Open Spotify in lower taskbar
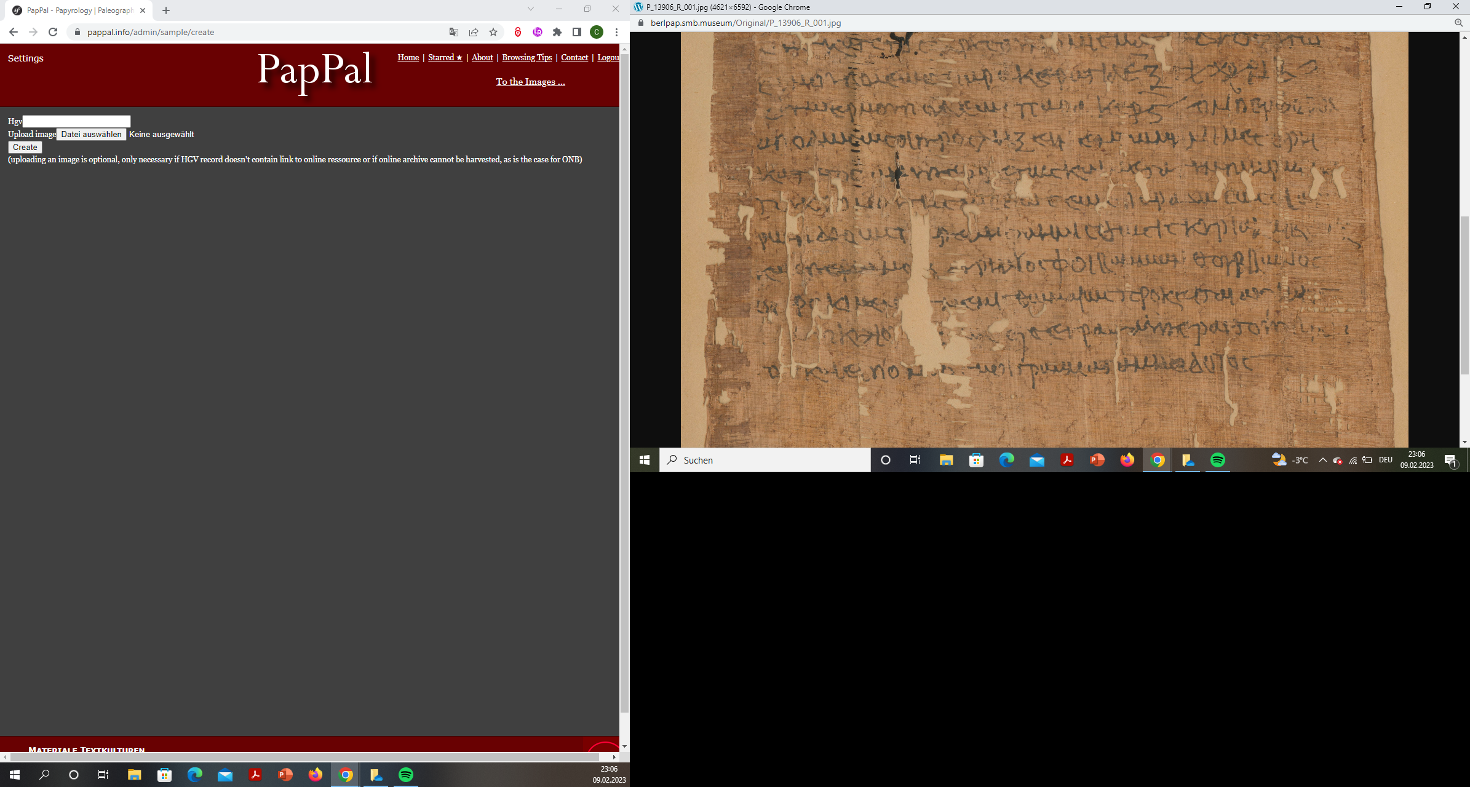This screenshot has height=787, width=1470. click(x=406, y=775)
